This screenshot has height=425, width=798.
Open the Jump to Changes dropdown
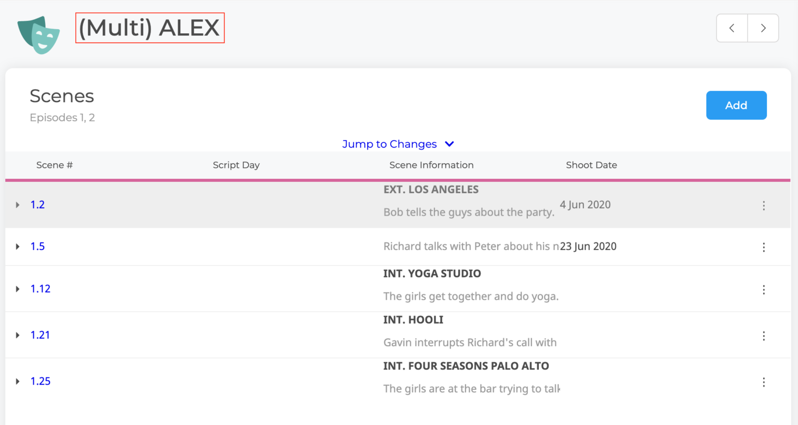tap(398, 144)
